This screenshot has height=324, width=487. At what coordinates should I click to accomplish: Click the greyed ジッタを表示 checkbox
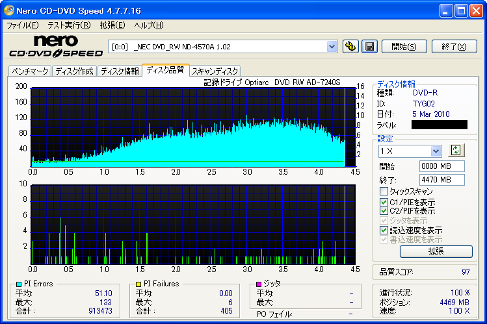pos(384,221)
